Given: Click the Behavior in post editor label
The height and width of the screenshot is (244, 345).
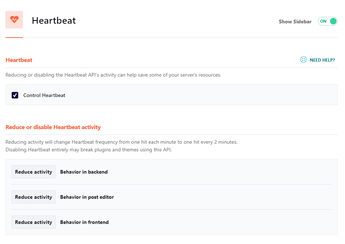Looking at the screenshot, I should (87, 197).
